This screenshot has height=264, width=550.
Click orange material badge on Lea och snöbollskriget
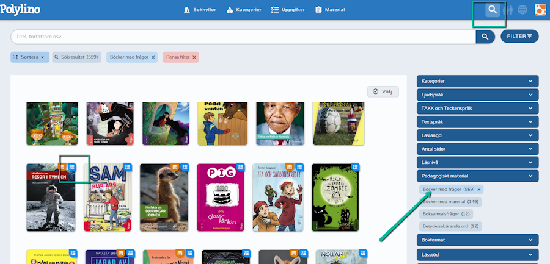pos(290,167)
